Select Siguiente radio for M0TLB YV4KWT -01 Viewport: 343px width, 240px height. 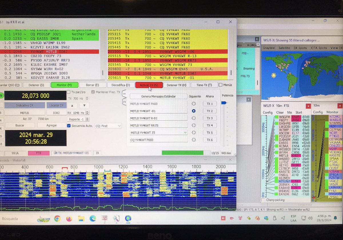coord(194,111)
